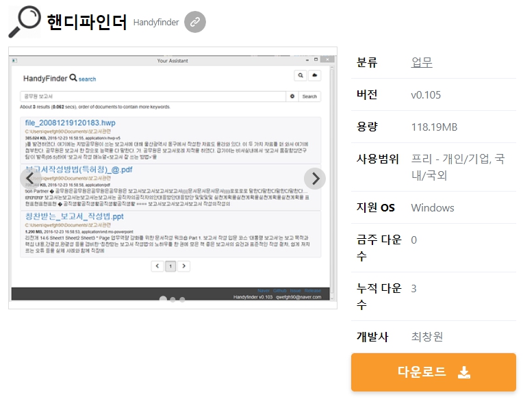Click the Handyfinder magnifier logo
Screen dimensions: 523x399
[x=25, y=22]
